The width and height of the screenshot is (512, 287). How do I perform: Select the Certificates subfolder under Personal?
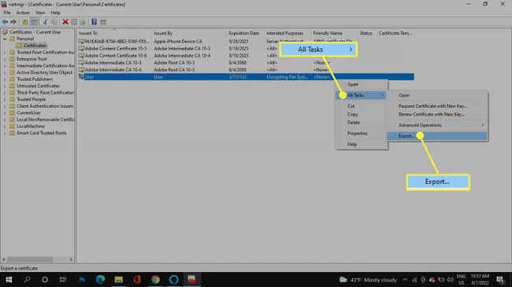(35, 46)
